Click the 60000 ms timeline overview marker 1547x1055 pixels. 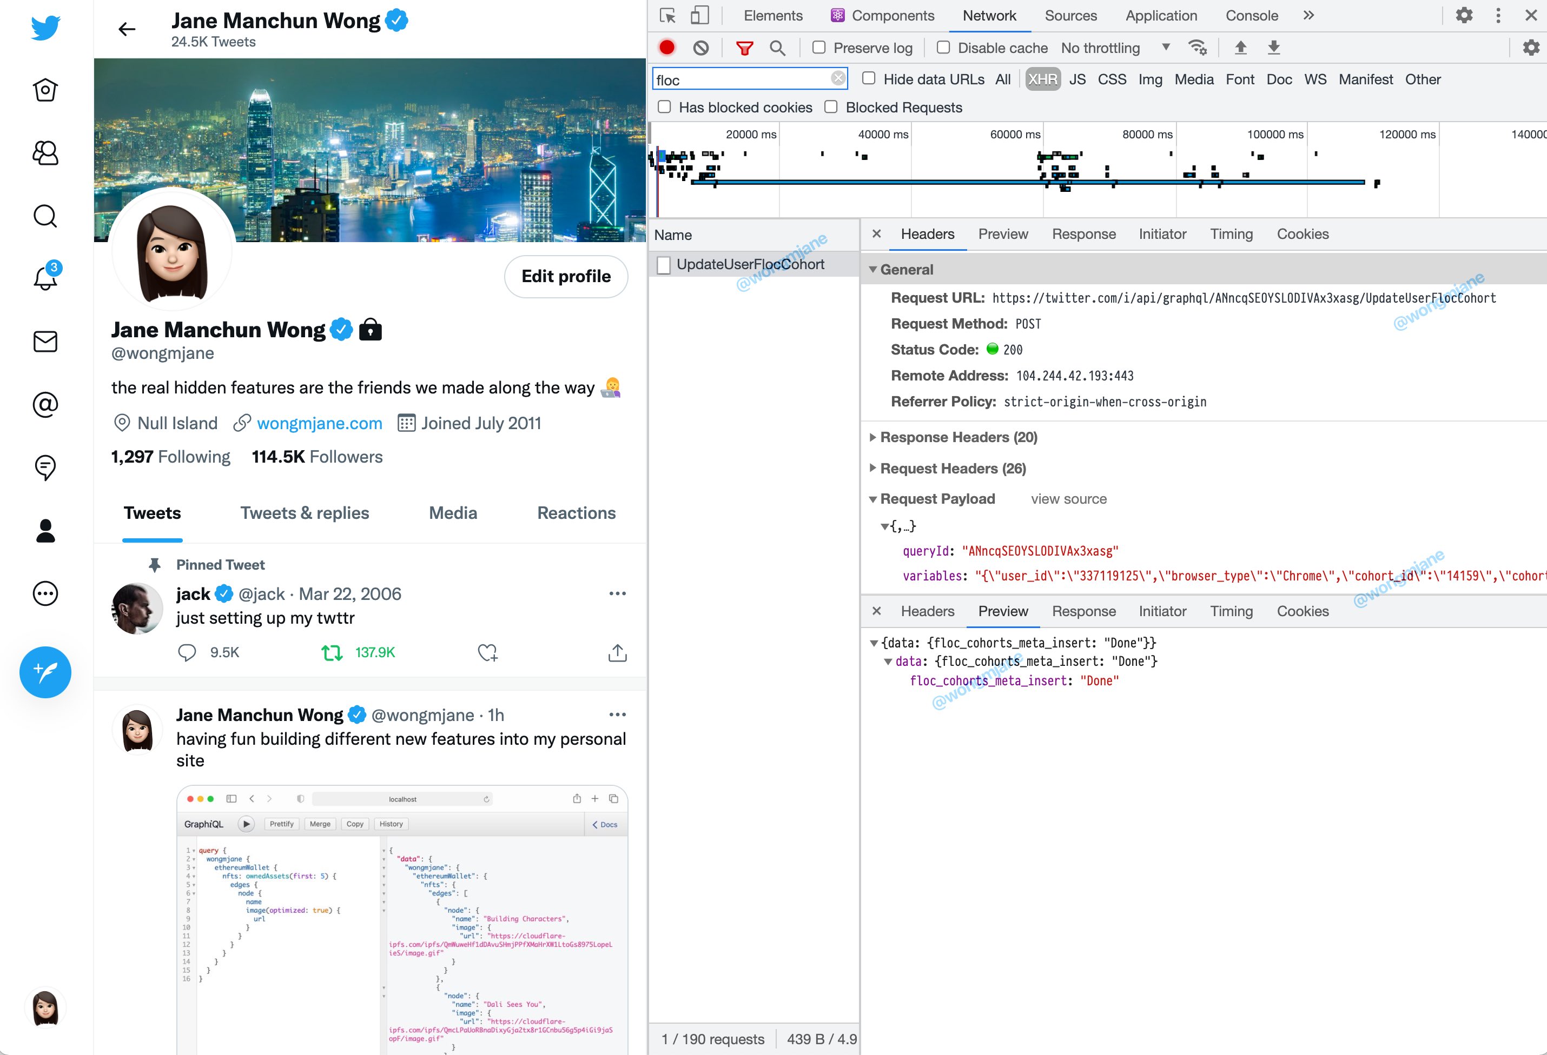coord(1014,135)
